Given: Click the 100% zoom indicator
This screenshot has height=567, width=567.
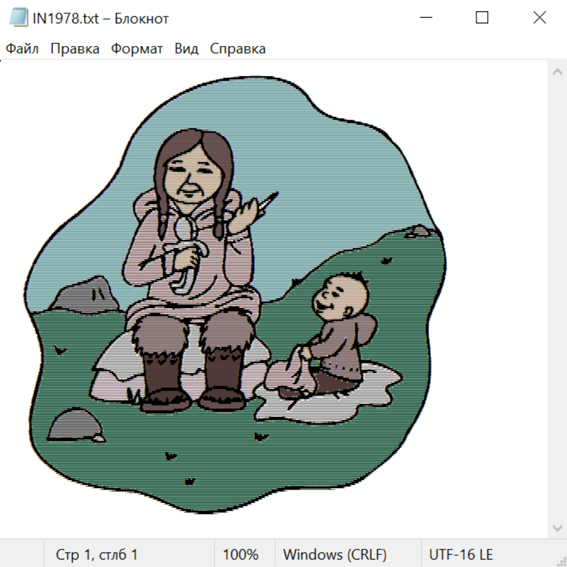Looking at the screenshot, I should point(241,555).
